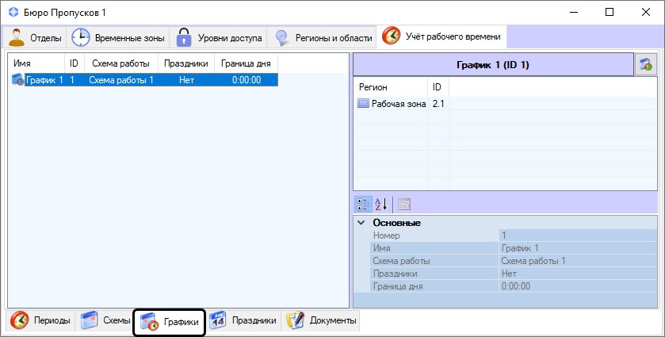Switch to Временные зоны tab
665x337 pixels.
pos(120,37)
